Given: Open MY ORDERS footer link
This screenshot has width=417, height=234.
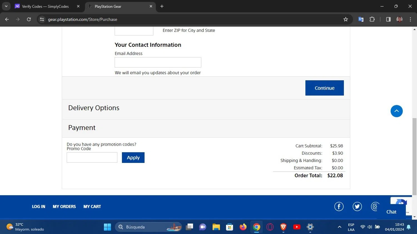Looking at the screenshot, I should click(64, 207).
